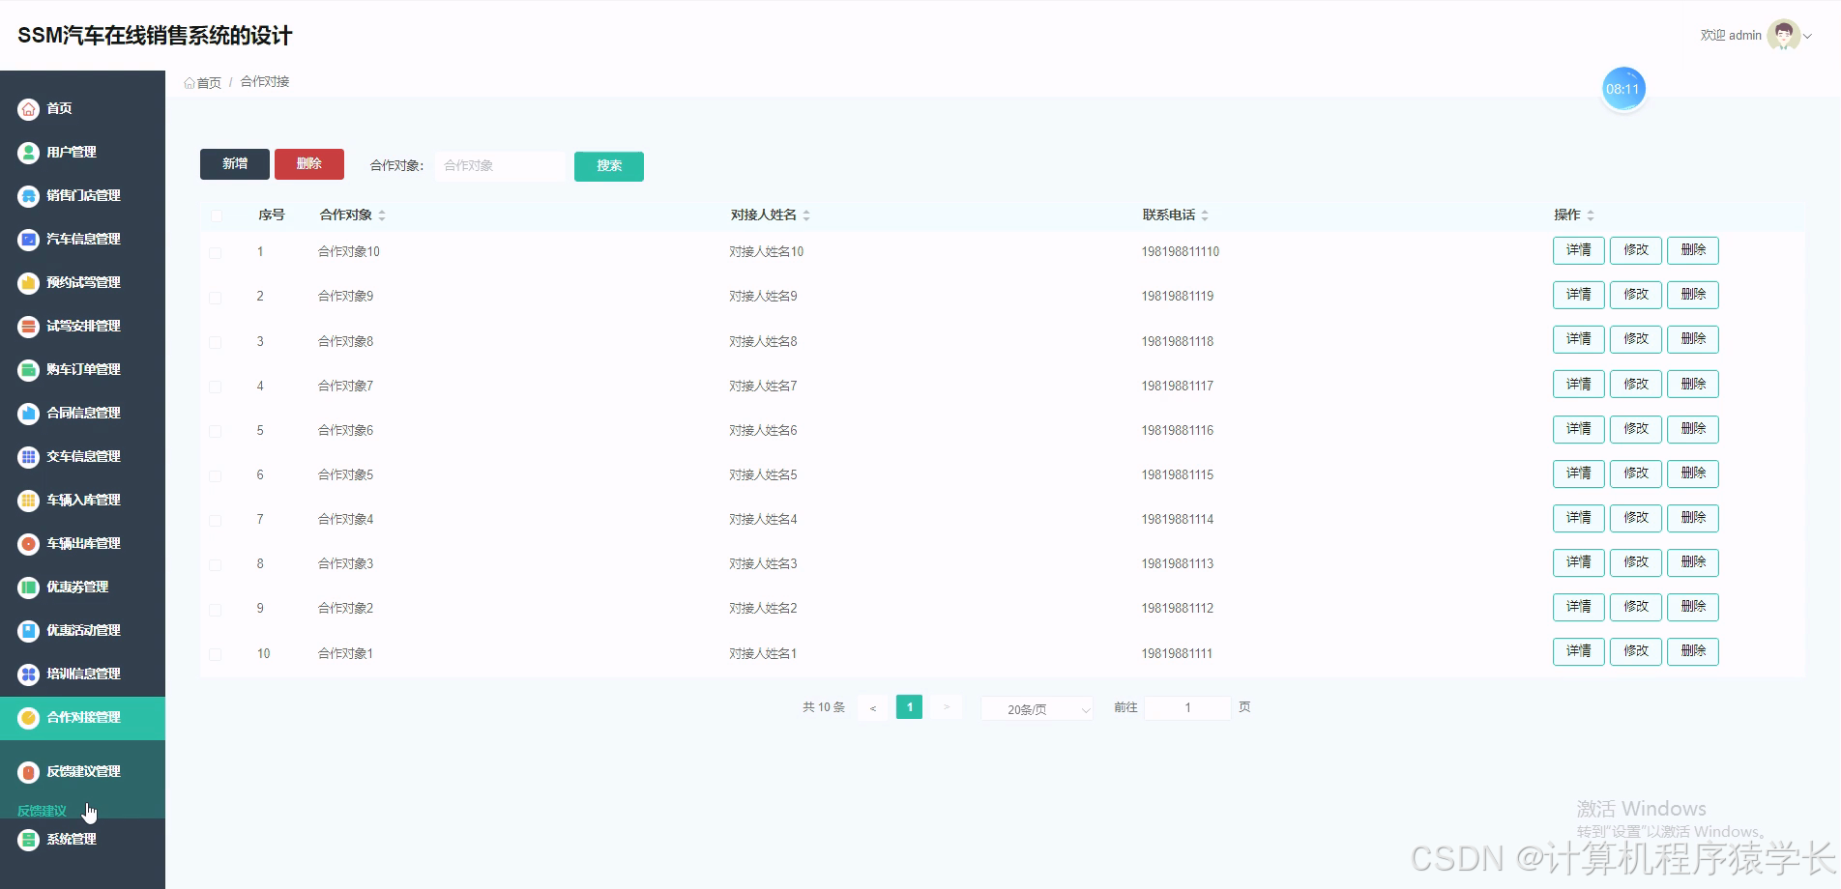1841x889 pixels.
Task: Click the admin avatar picture
Action: point(1783,36)
